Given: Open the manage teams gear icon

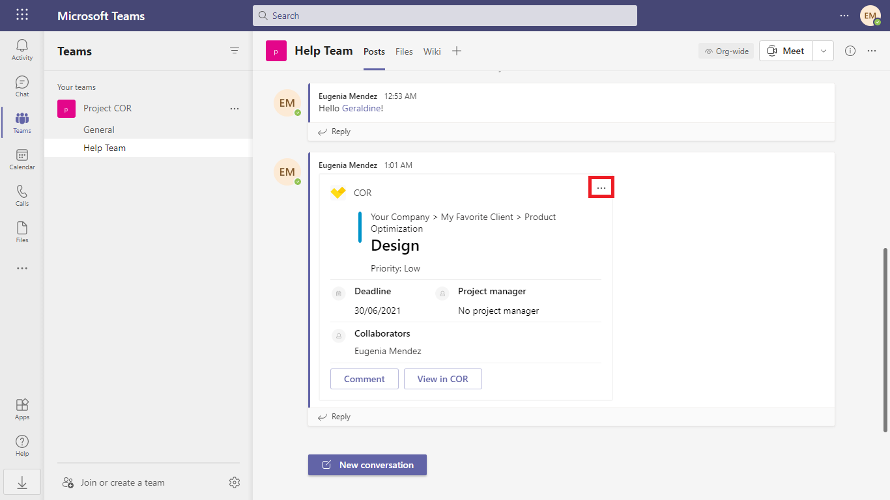Looking at the screenshot, I should [x=235, y=482].
